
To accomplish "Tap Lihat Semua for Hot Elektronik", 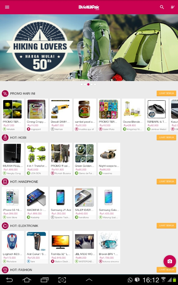I will click(166, 226).
